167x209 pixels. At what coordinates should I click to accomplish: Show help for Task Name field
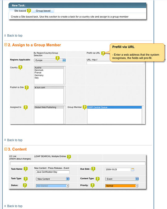(x=26, y=169)
